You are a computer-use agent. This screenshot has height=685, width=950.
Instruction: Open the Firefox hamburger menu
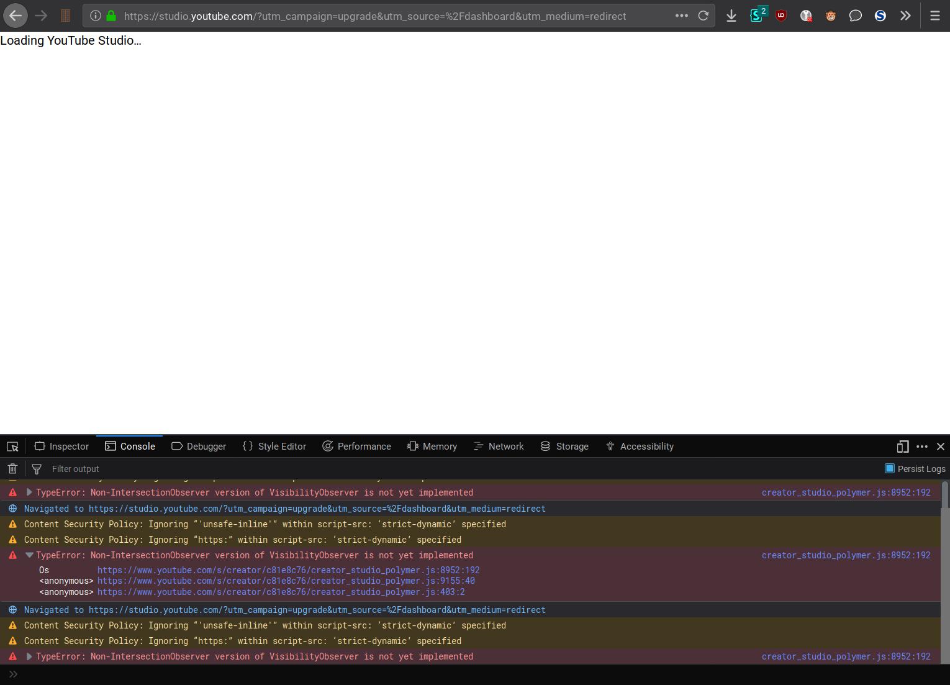pyautogui.click(x=934, y=16)
